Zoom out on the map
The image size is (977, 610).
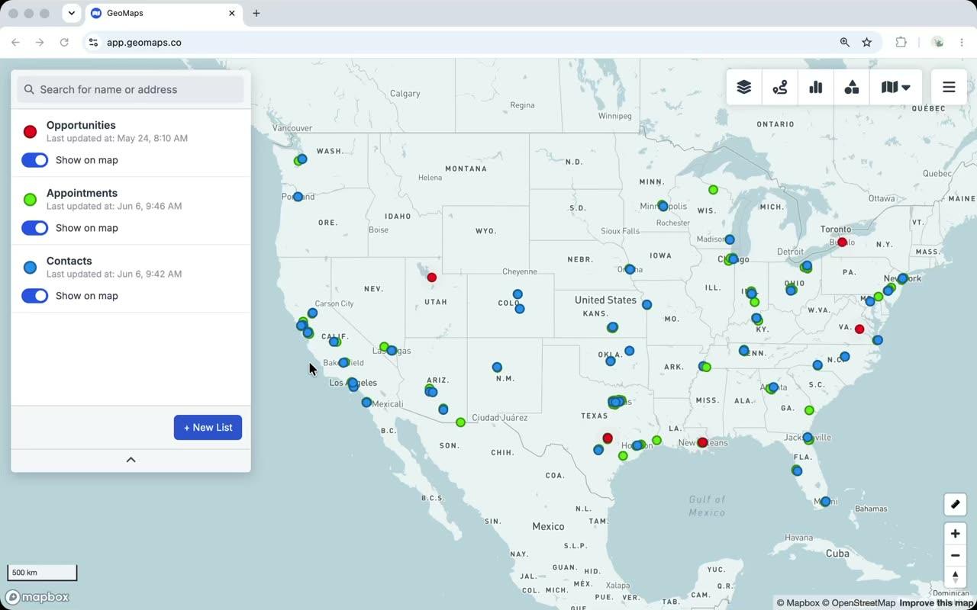click(955, 555)
